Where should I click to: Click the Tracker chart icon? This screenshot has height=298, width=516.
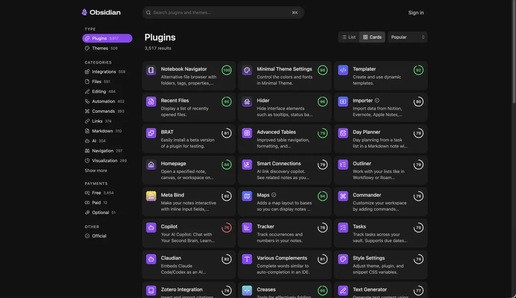pyautogui.click(x=247, y=228)
